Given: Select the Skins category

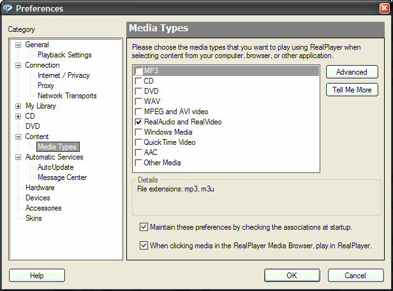Looking at the screenshot, I should [x=34, y=218].
